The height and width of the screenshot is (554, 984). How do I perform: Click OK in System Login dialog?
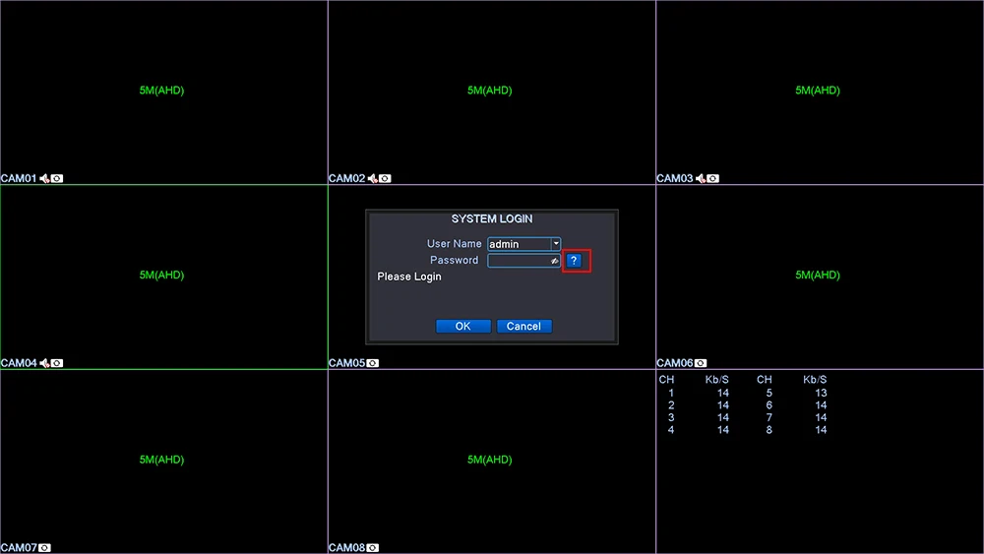pos(463,327)
